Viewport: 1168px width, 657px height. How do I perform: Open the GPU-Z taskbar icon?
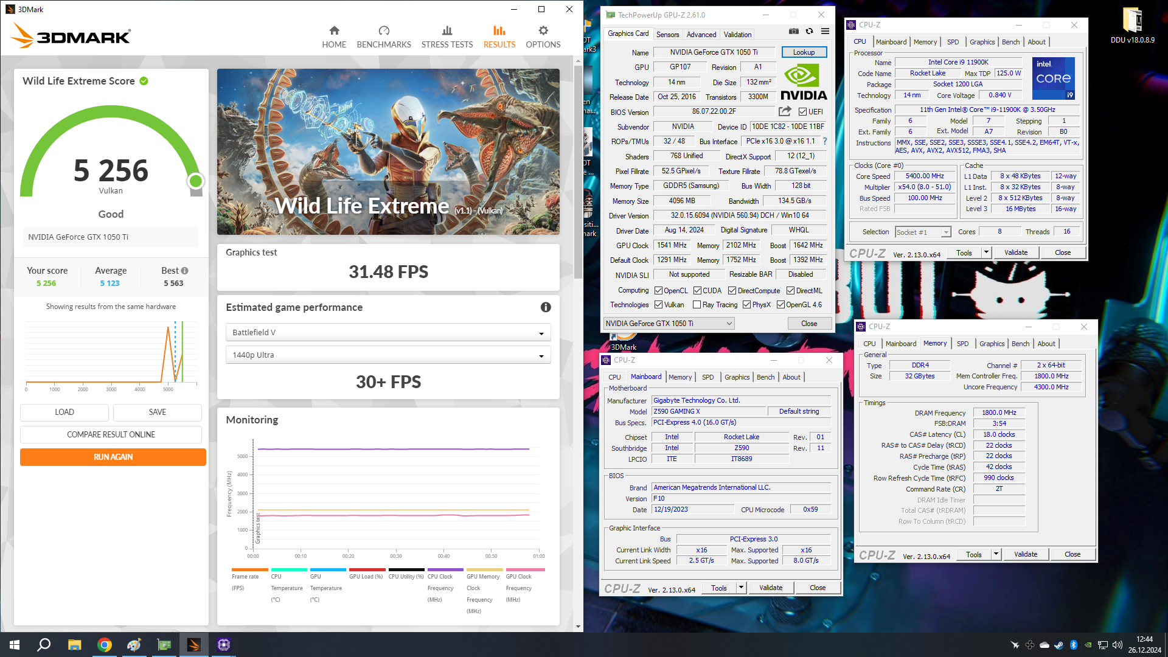pyautogui.click(x=164, y=645)
